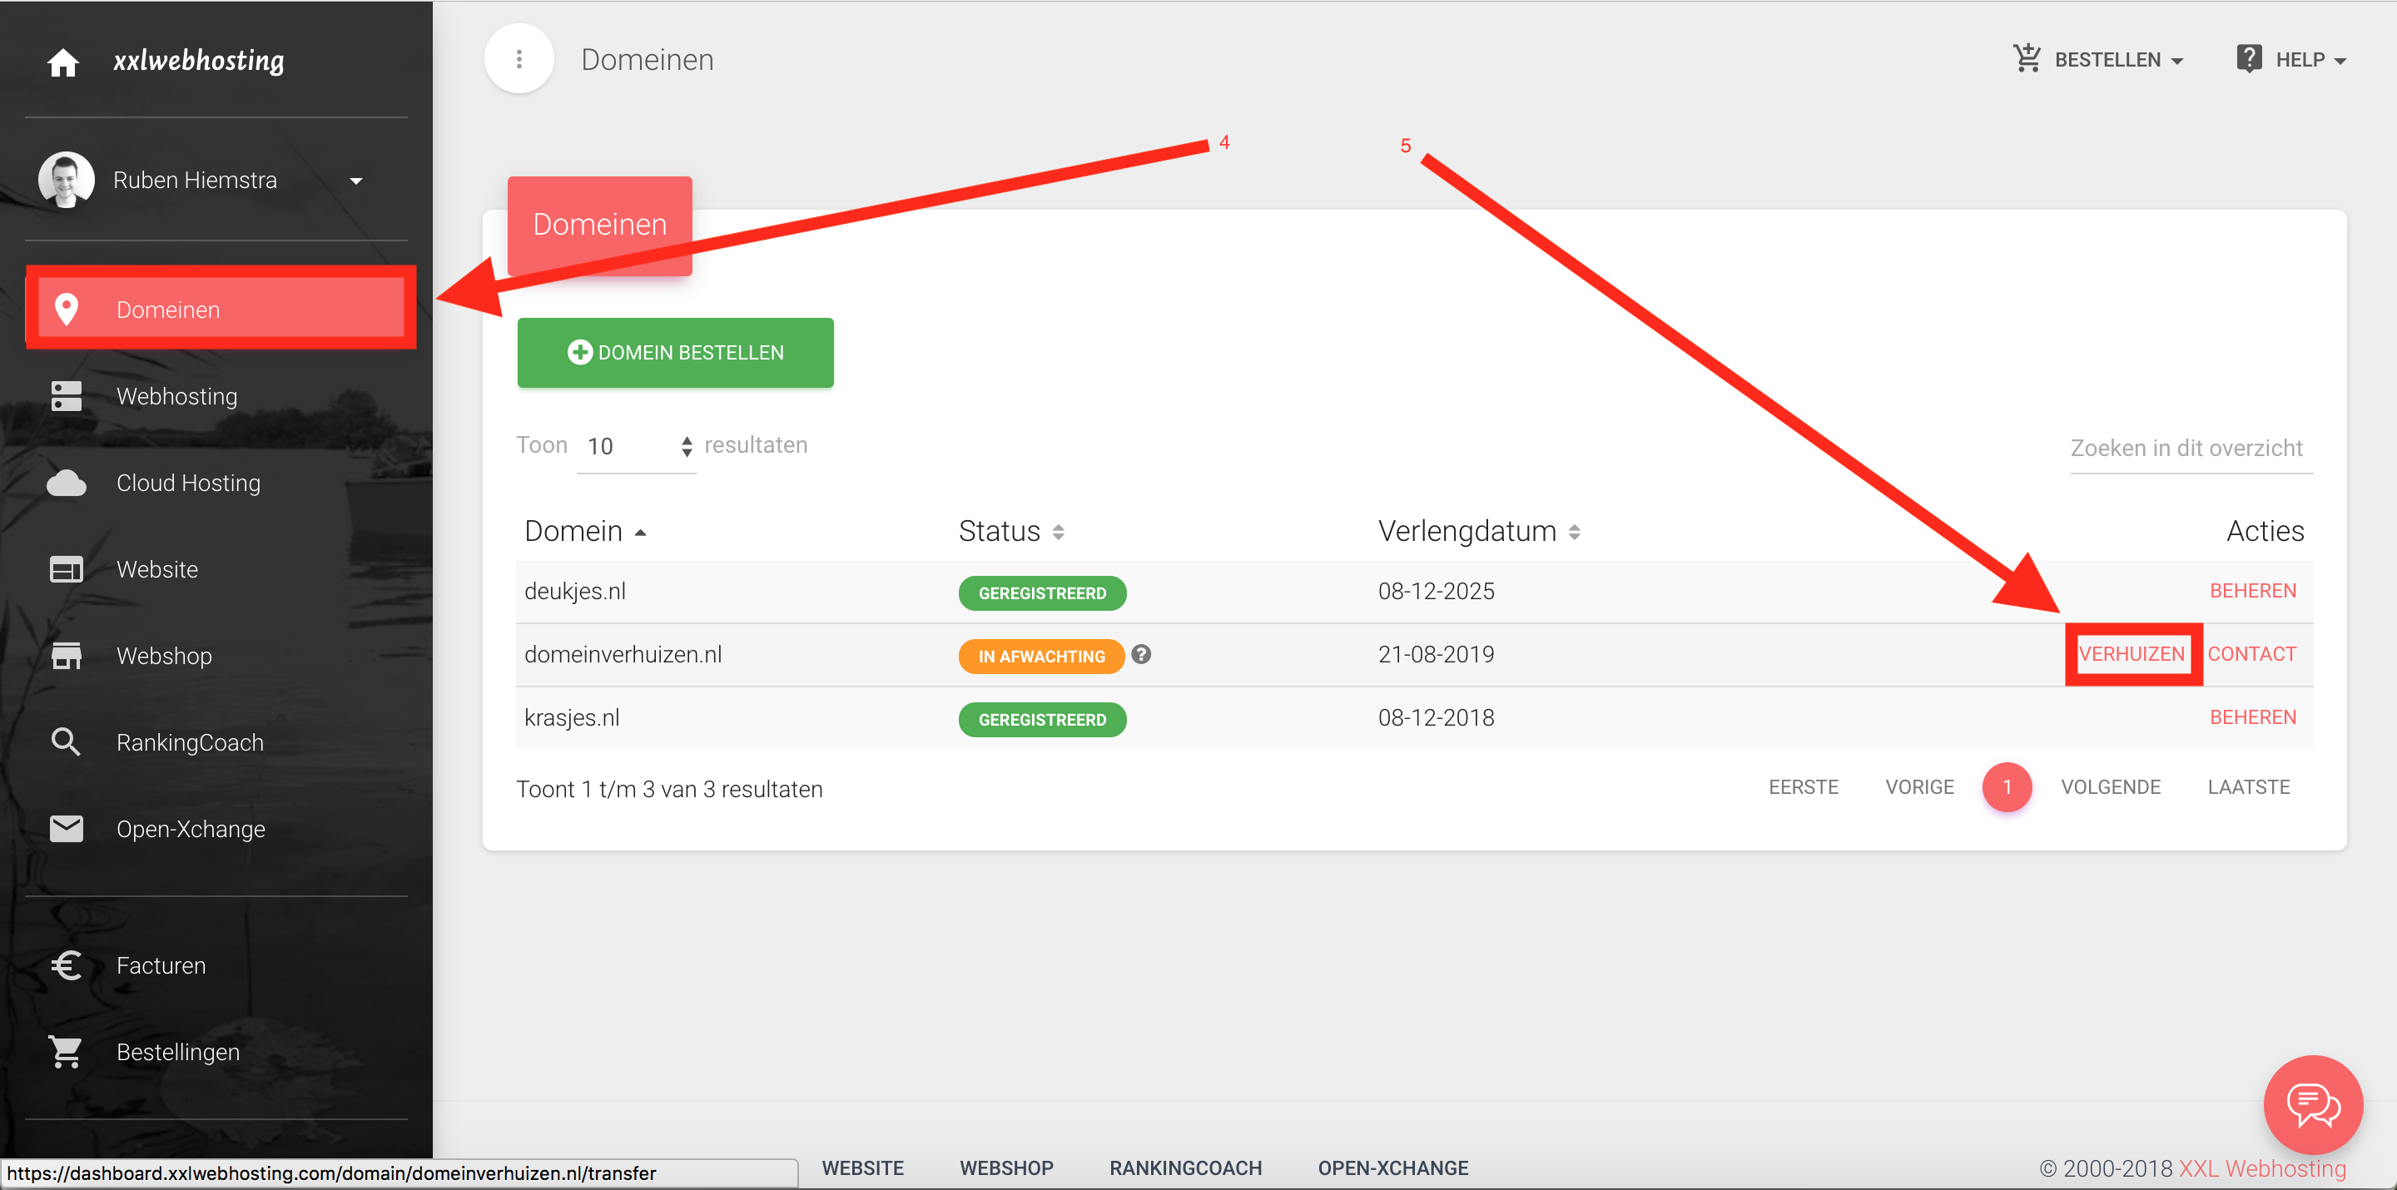Screen dimensions: 2397x1190
Task: Go to the Vorige page
Action: tap(1918, 787)
